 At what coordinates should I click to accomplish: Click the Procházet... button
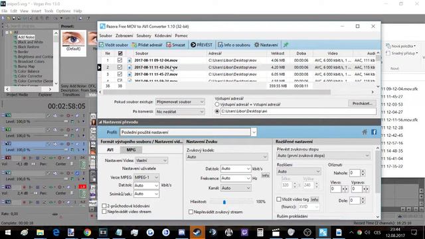click(362, 104)
